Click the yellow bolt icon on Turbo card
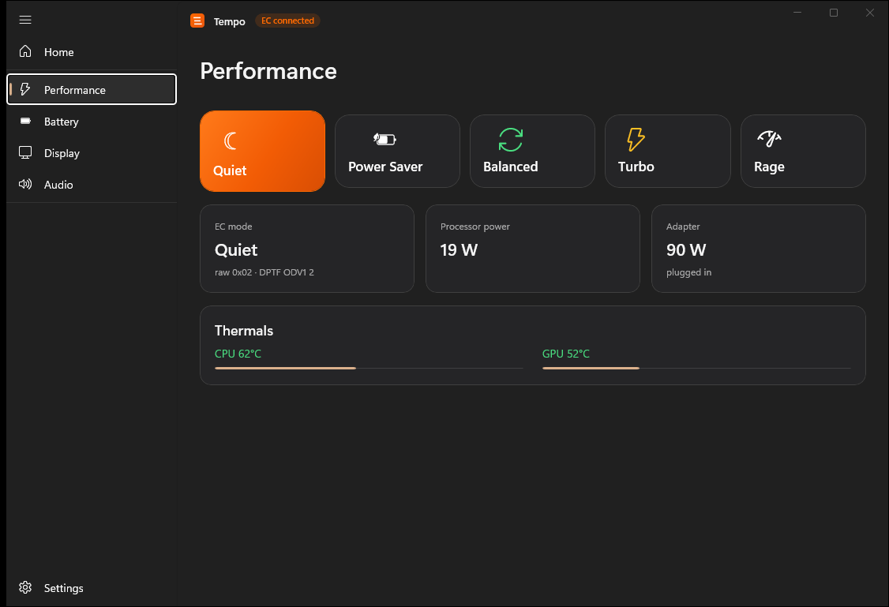 click(x=636, y=139)
